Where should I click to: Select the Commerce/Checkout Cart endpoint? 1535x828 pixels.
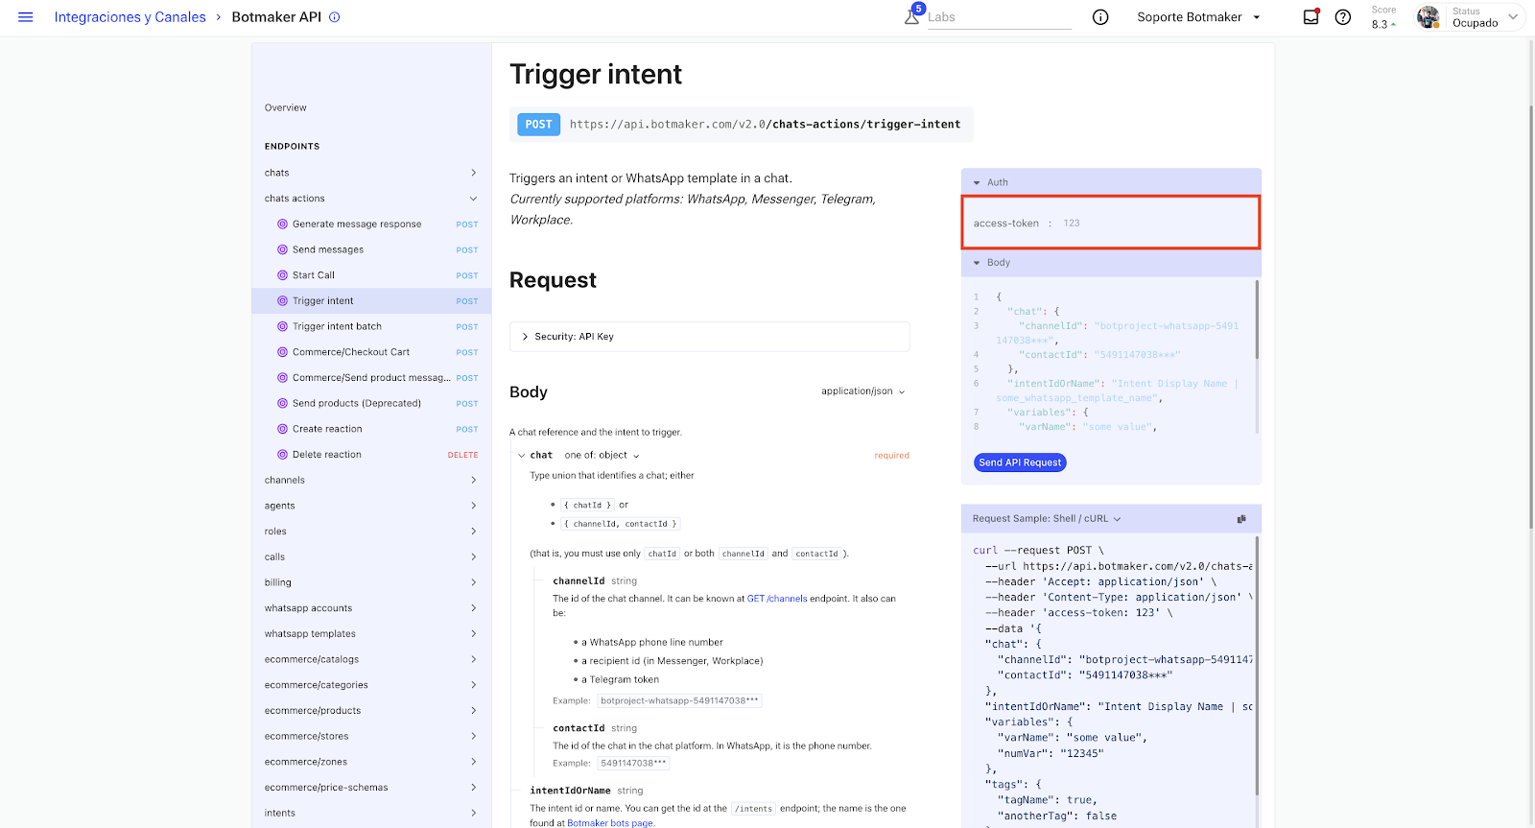371,352
